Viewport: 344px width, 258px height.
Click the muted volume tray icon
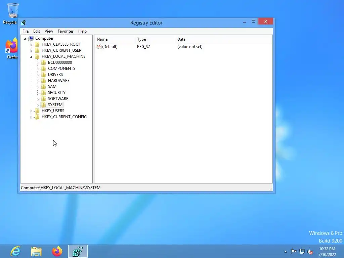pyautogui.click(x=310, y=252)
